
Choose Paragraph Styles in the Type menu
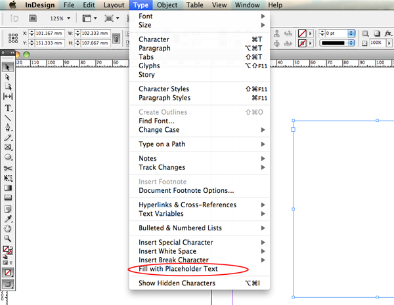pos(200,98)
